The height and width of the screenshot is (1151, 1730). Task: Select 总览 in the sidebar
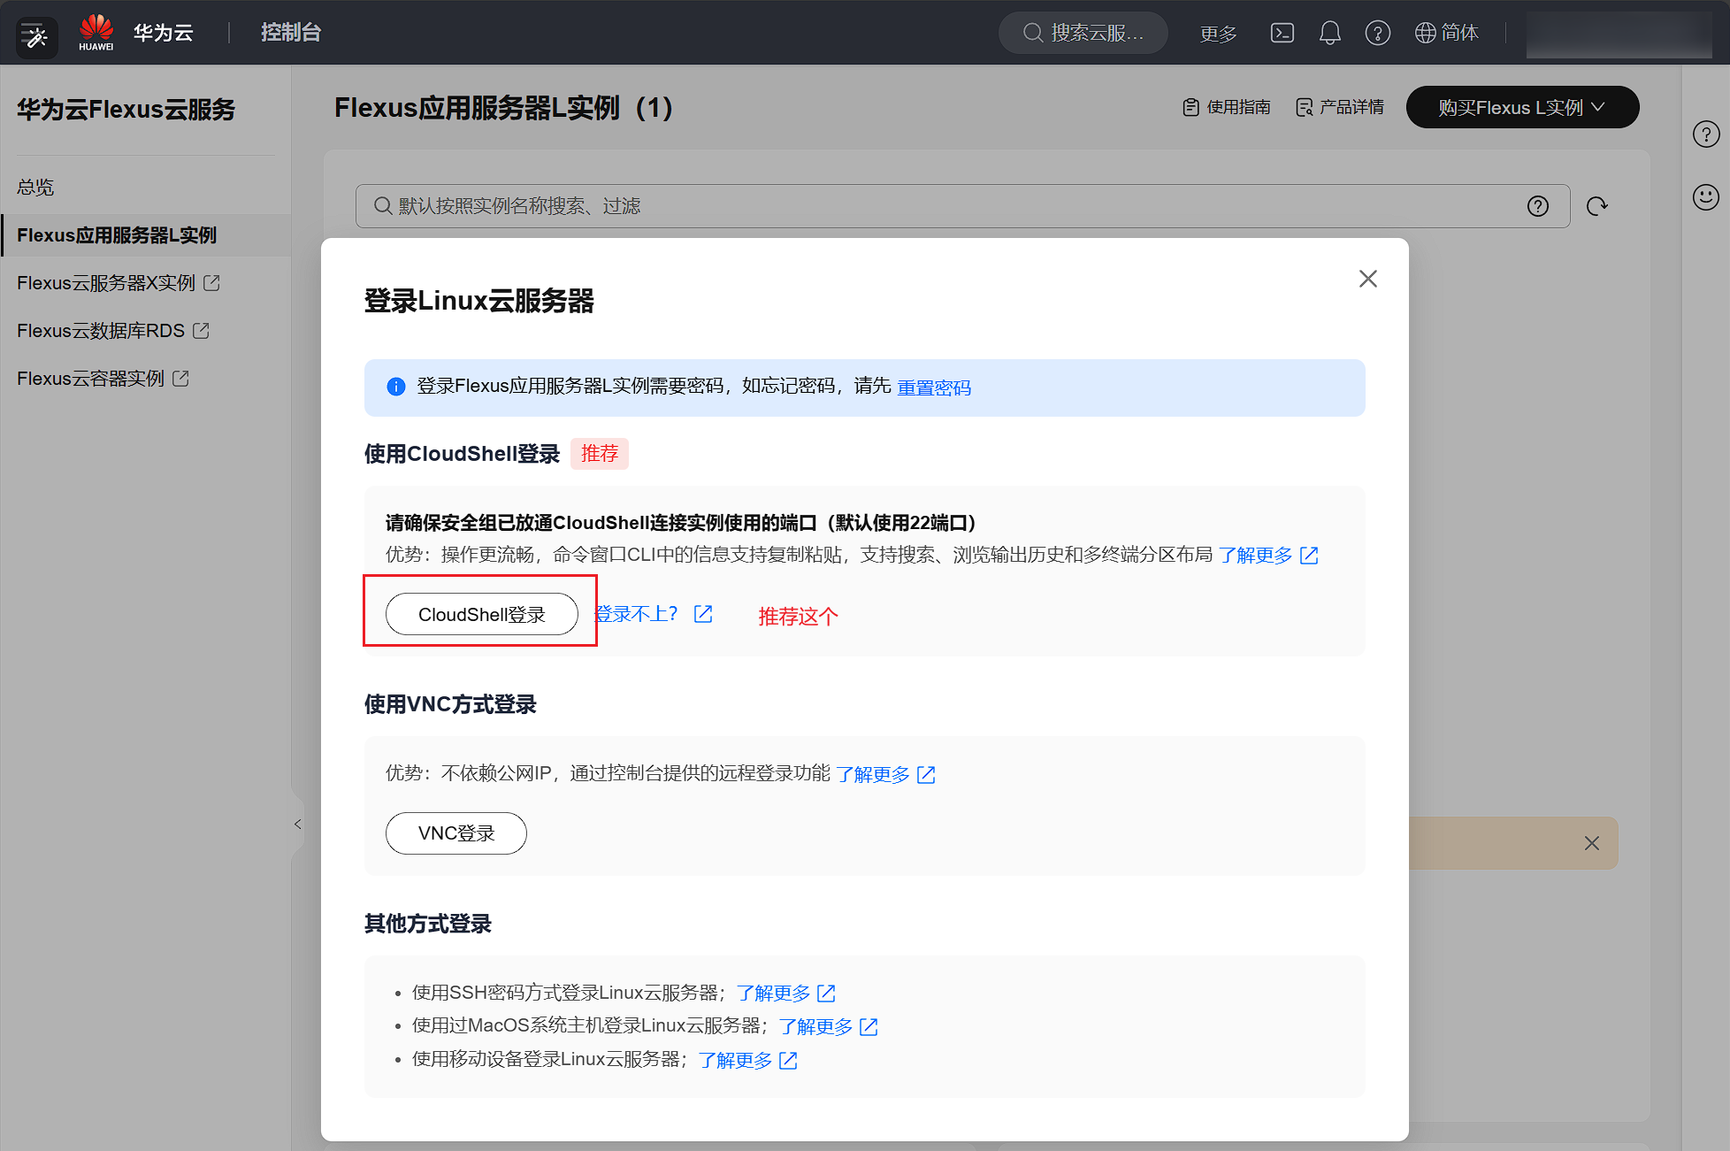[35, 187]
